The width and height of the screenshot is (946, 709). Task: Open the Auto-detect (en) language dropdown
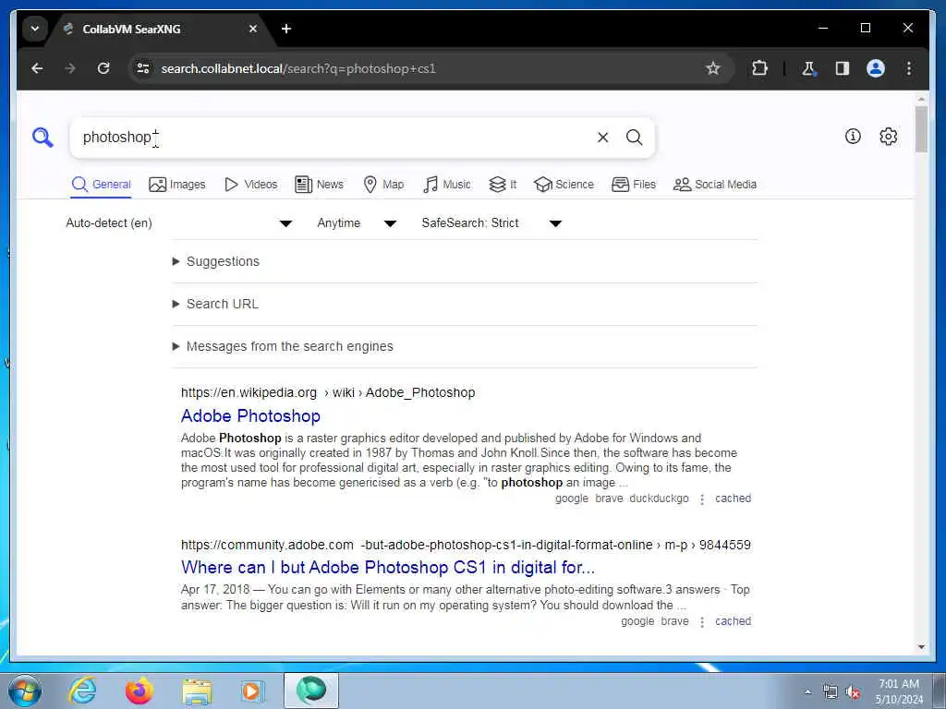(179, 223)
